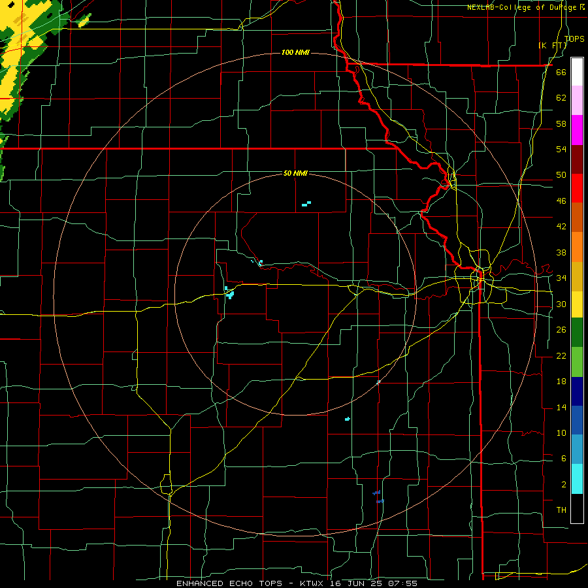
Task: Click the "26" legend value
Action: pyautogui.click(x=561, y=330)
